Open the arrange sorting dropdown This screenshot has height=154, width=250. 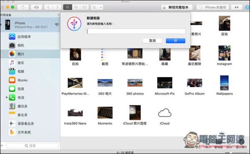click(x=97, y=7)
